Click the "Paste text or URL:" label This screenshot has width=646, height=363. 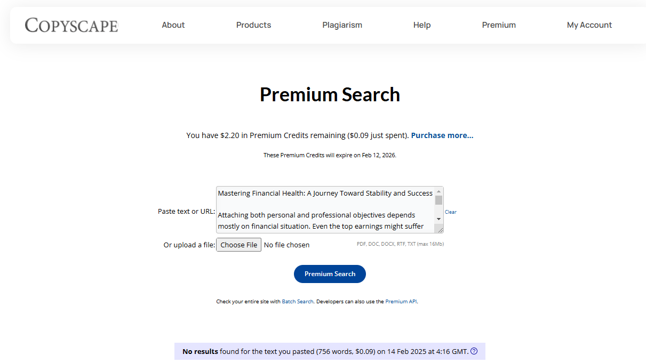(186, 212)
